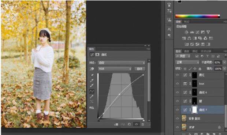
Task: Open the layer filter type dropdown
Action: point(183,56)
